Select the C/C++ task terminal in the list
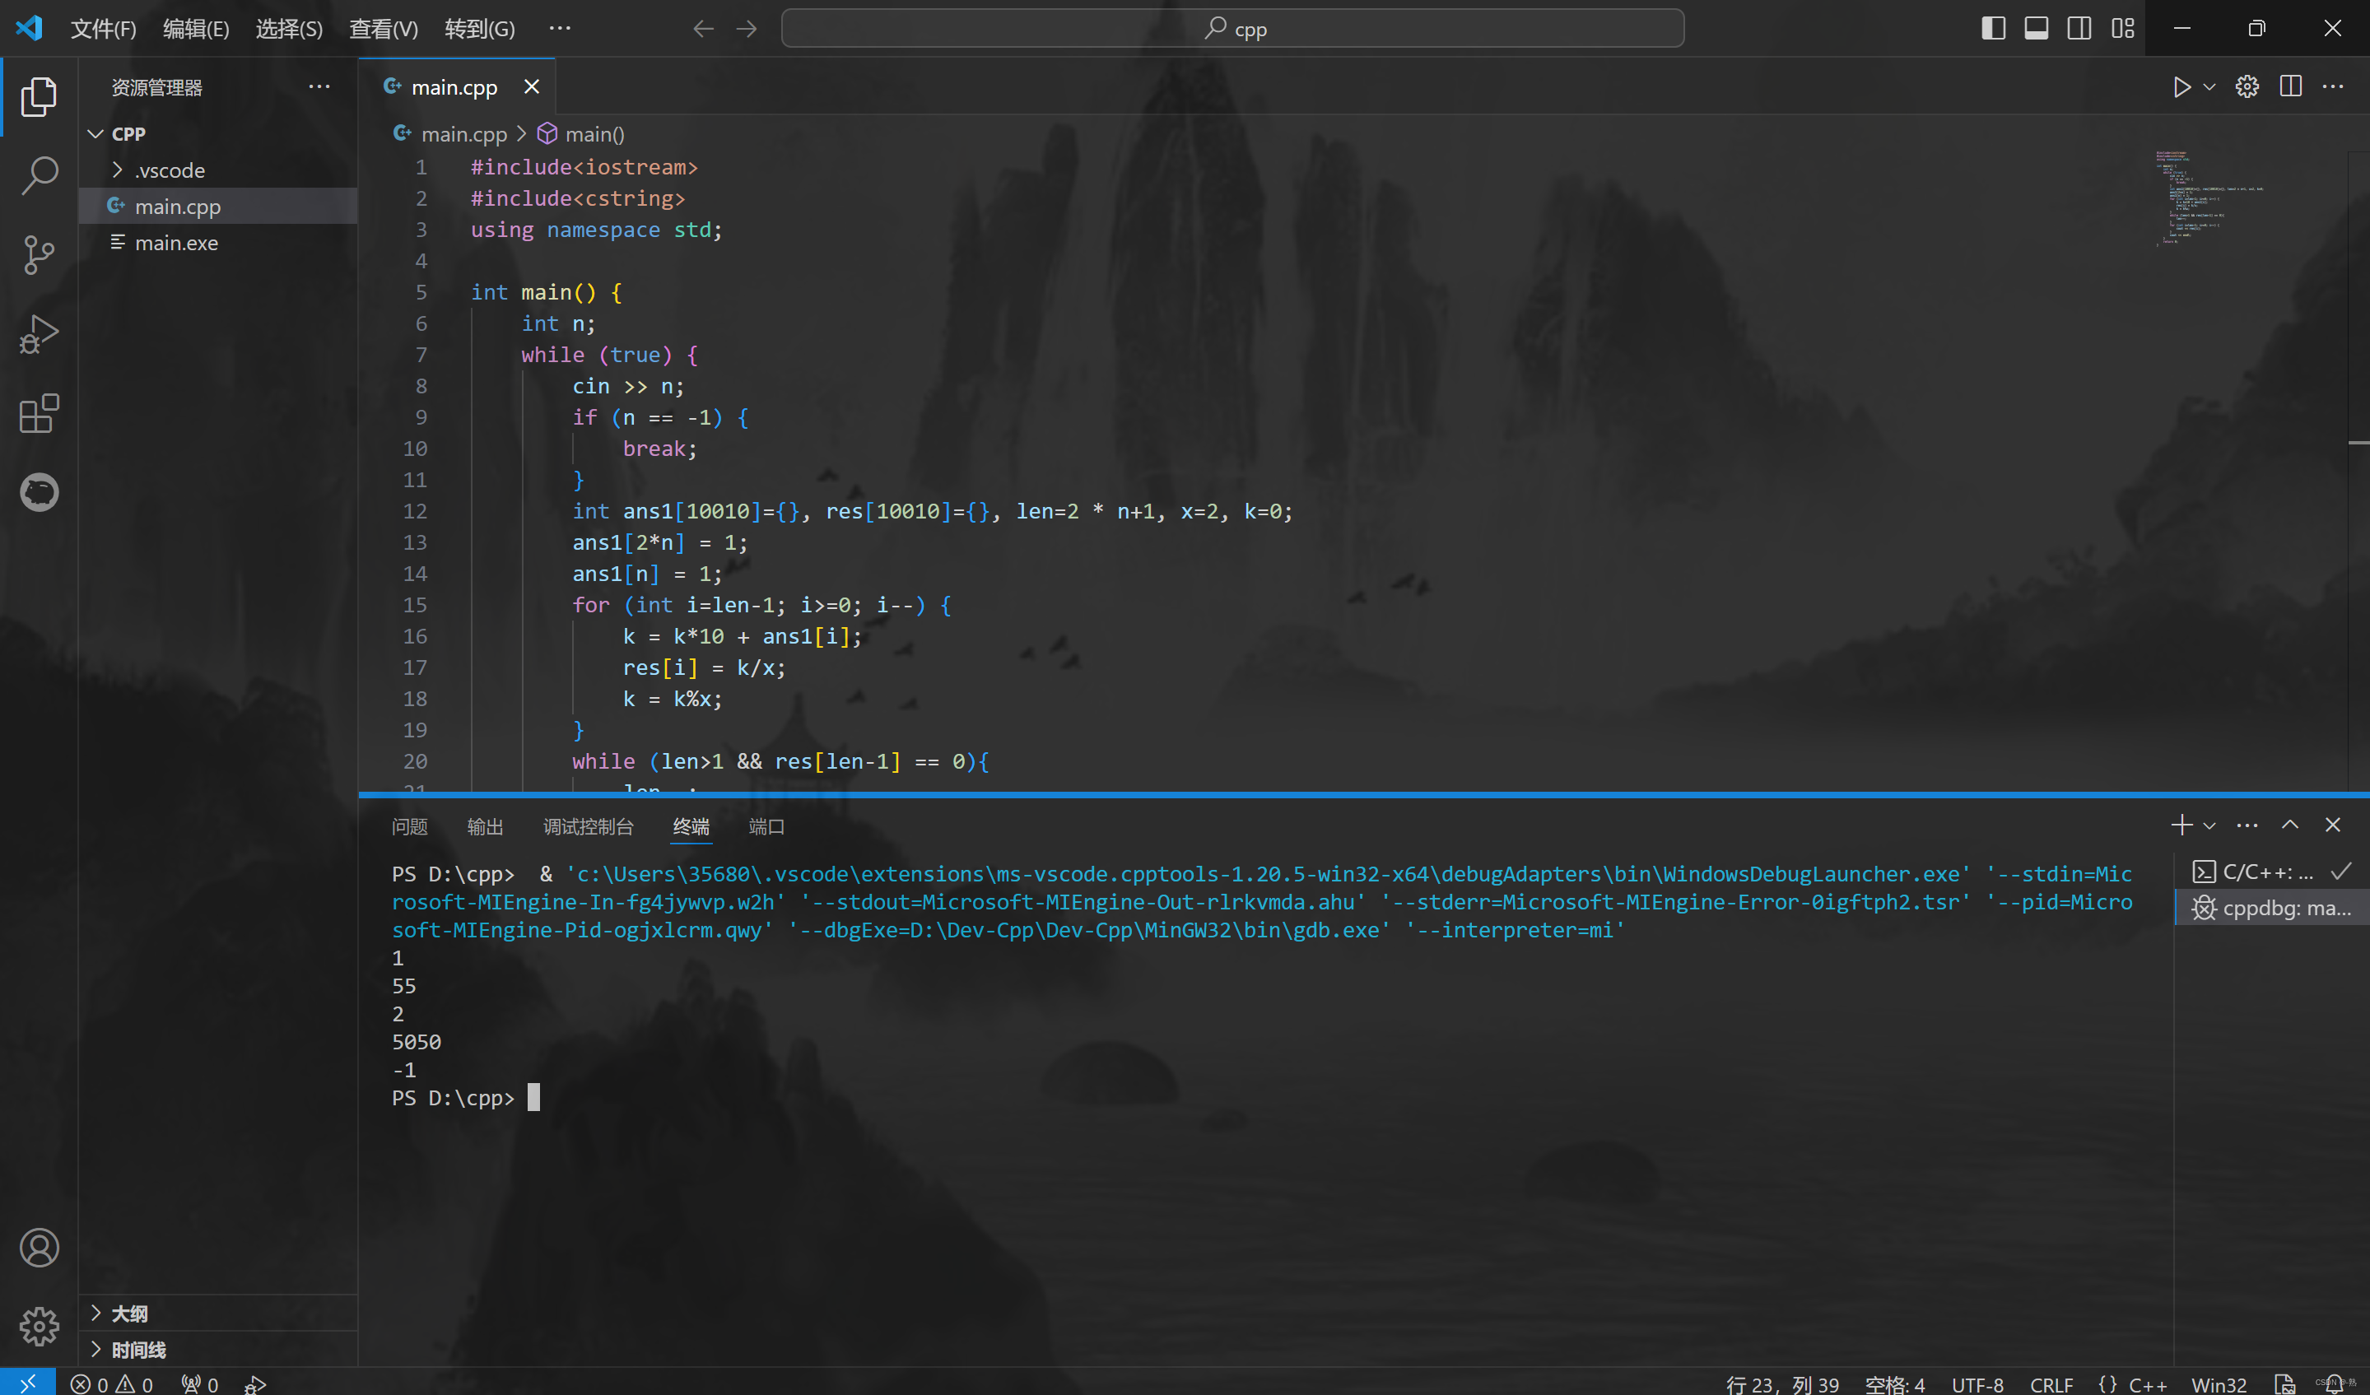2370x1395 pixels. pos(2272,872)
